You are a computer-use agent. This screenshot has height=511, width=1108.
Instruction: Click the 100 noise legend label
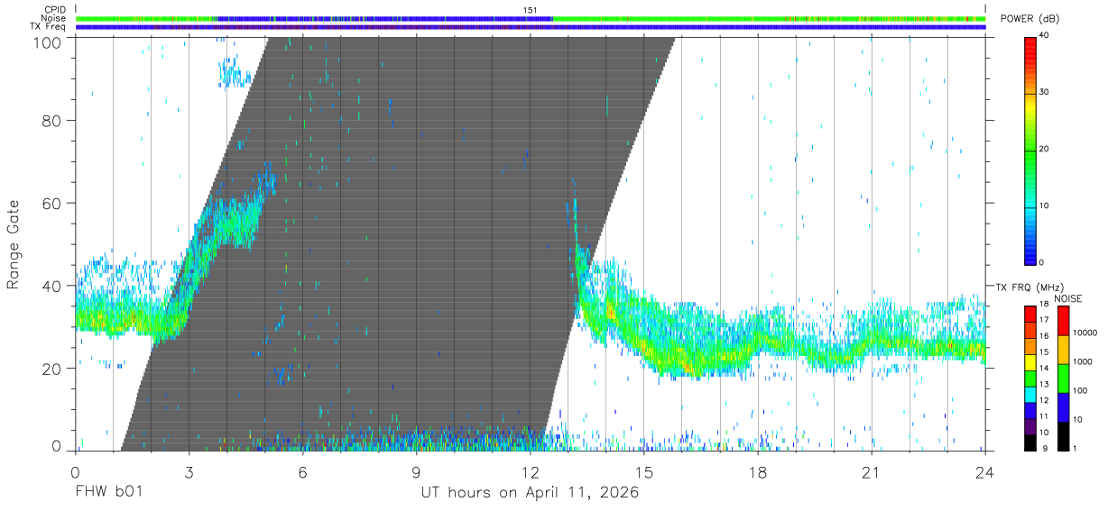[x=1082, y=390]
